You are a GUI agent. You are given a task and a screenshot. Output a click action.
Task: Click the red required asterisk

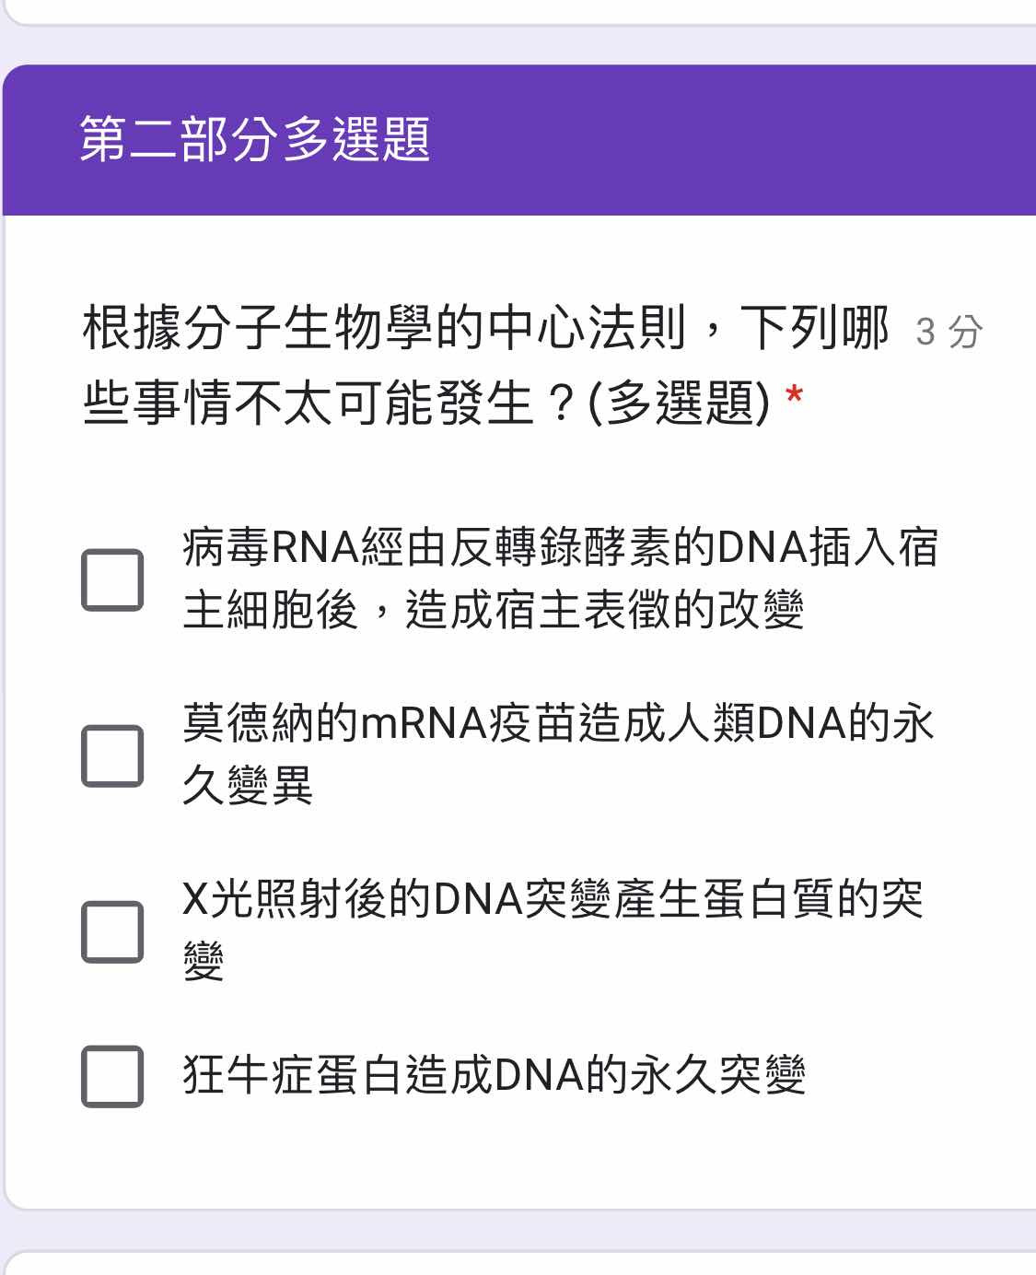[x=794, y=398]
